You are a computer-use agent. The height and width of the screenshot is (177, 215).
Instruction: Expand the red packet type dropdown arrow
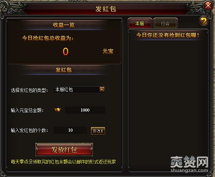[x=102, y=89]
